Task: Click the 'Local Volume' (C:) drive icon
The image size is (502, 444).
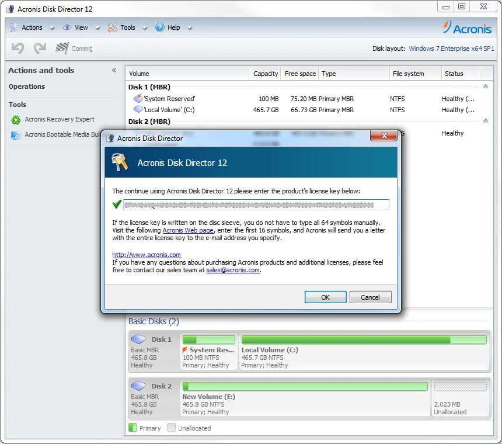Action: click(138, 109)
